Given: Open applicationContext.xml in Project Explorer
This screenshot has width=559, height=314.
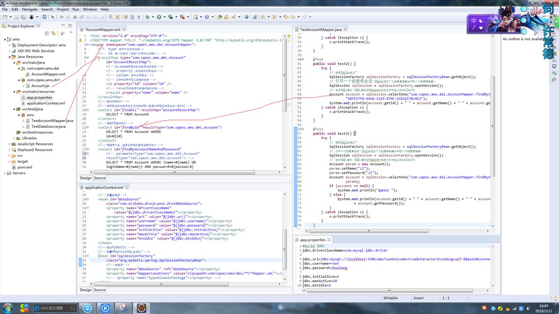Looking at the screenshot, I should [x=46, y=103].
